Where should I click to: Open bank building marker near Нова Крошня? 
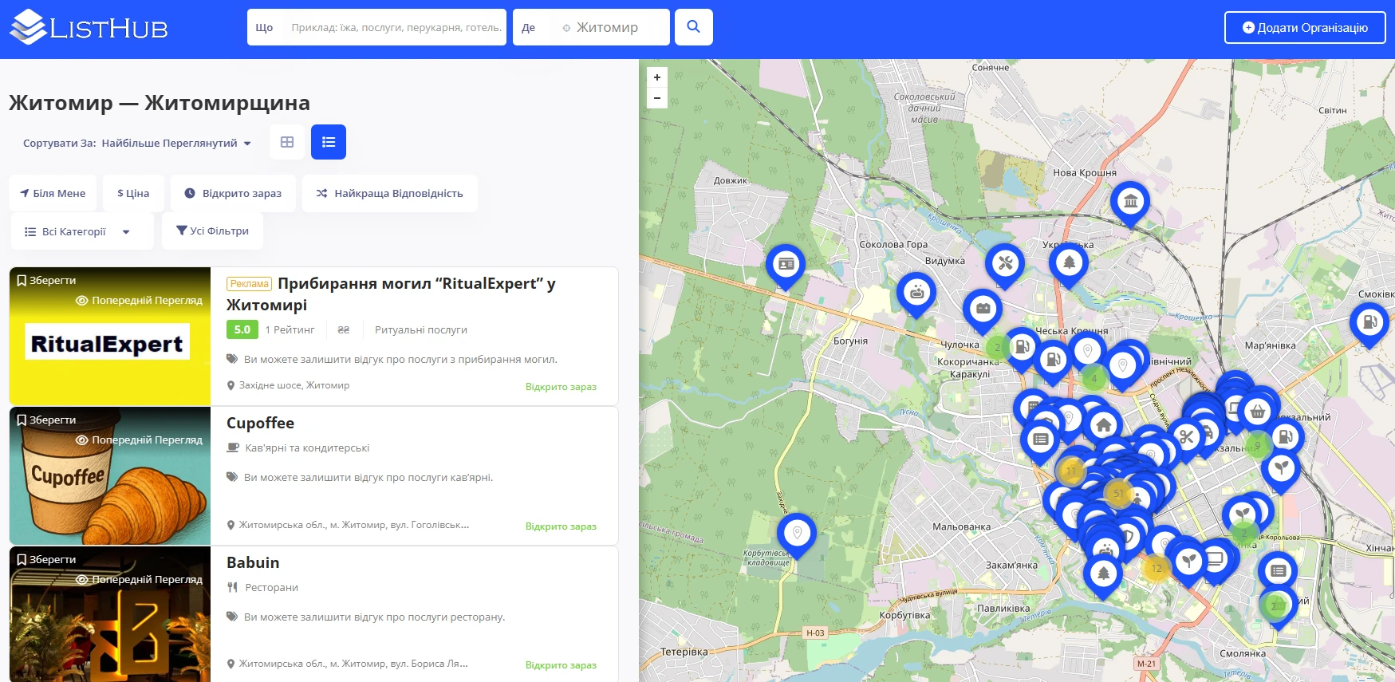point(1130,201)
